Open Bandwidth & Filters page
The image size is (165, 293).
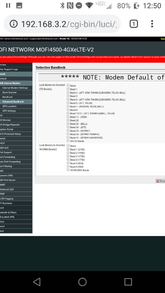pos(16,213)
